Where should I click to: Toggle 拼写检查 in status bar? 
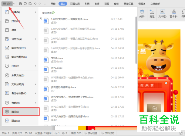pos(91,133)
